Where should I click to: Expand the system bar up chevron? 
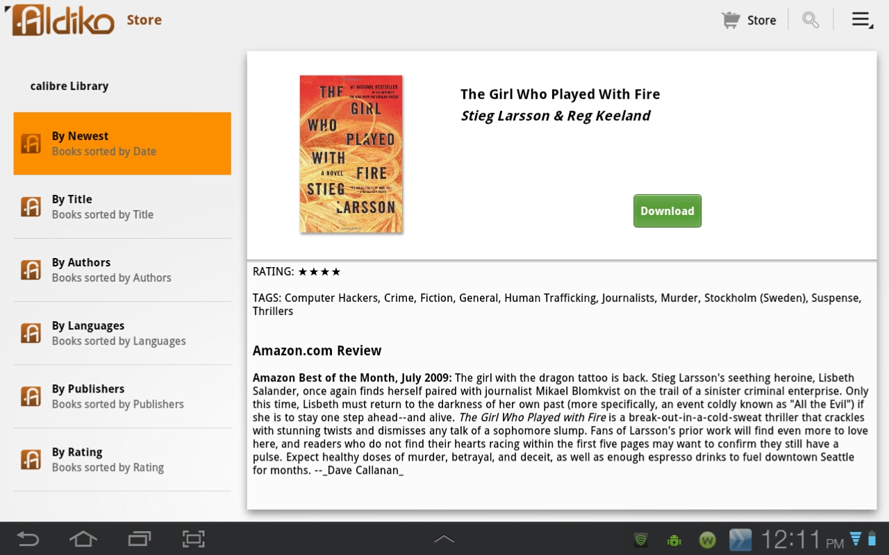coord(444,539)
